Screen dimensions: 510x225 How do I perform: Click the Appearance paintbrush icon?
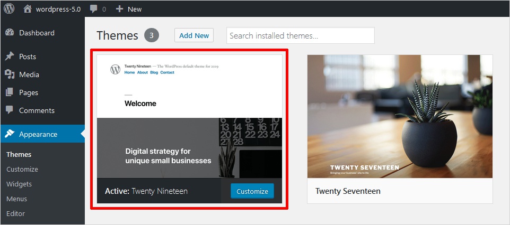10,134
